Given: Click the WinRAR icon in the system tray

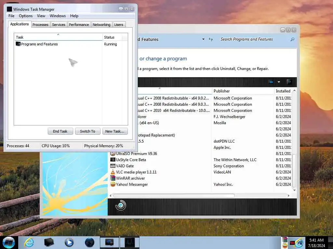Looking at the screenshot, I should (x=285, y=240).
